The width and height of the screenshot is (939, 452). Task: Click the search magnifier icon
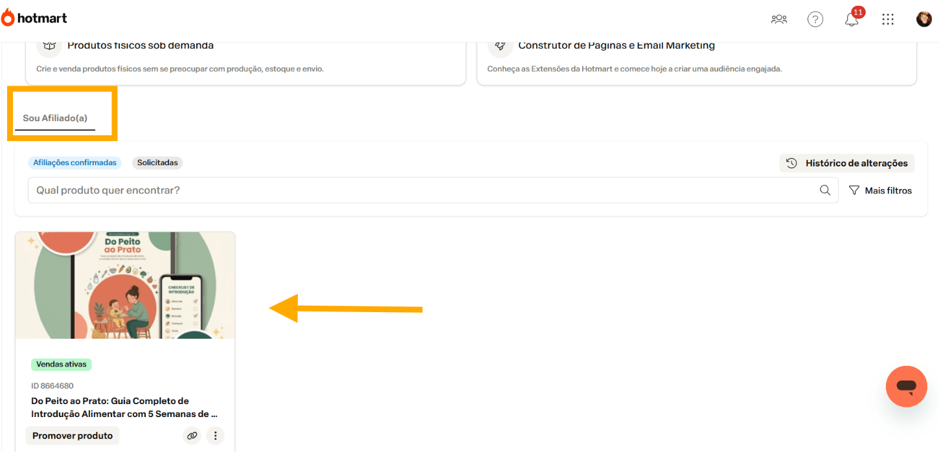click(825, 190)
